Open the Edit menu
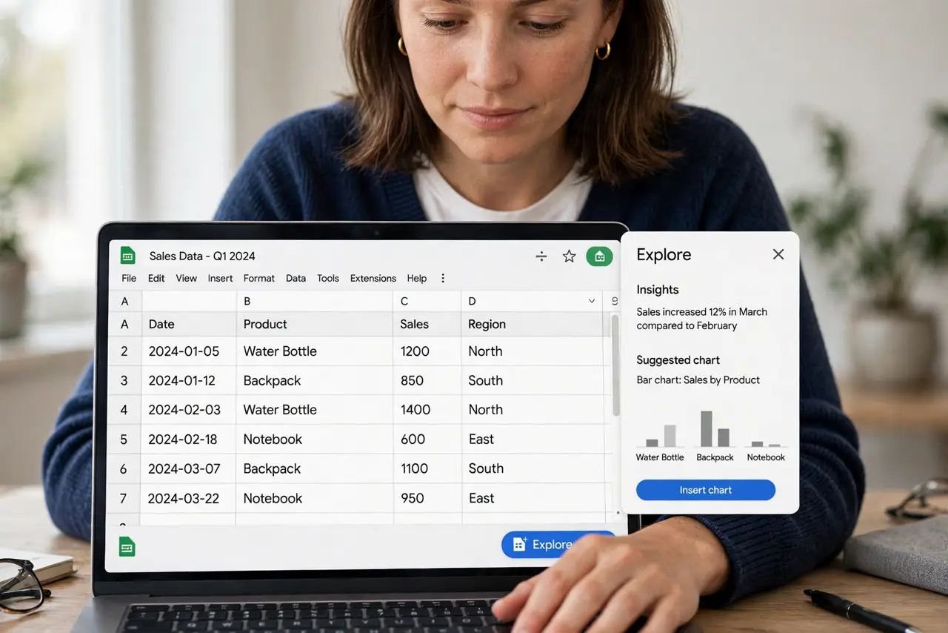This screenshot has width=948, height=633. tap(156, 279)
